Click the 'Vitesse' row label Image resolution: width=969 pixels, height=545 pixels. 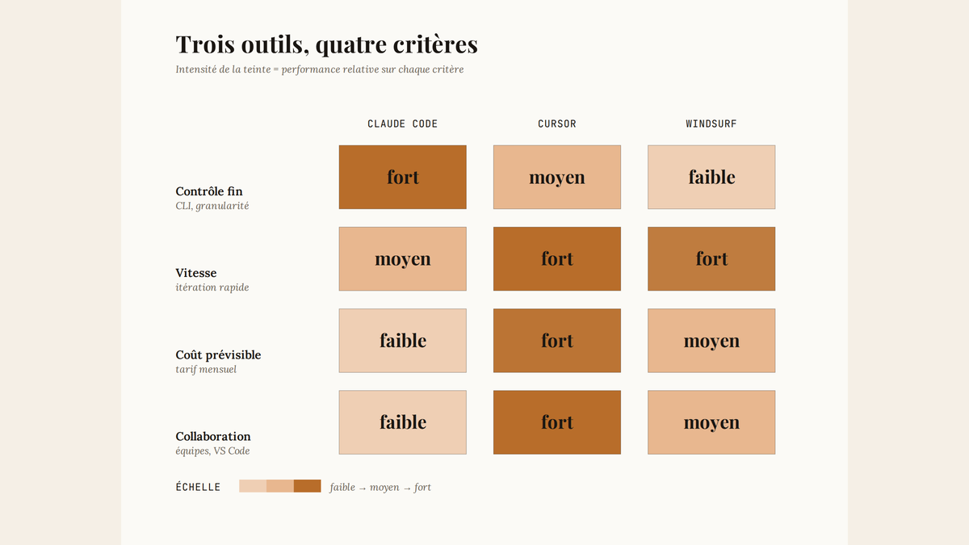196,273
